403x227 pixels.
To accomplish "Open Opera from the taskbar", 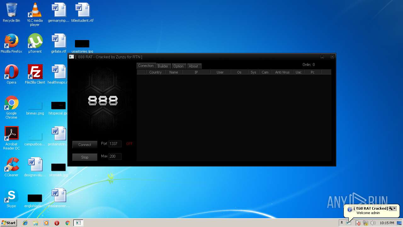I will [57, 223].
